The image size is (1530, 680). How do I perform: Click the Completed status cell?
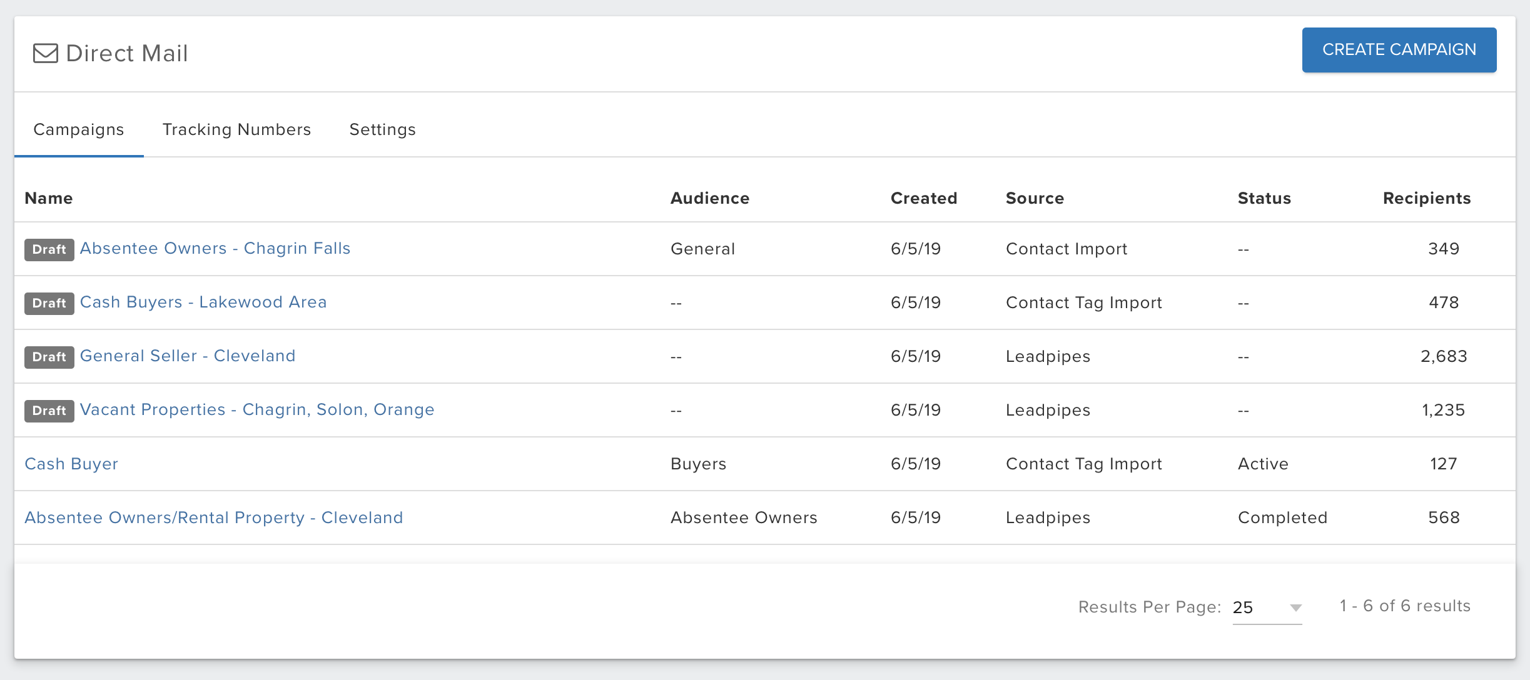(x=1282, y=517)
